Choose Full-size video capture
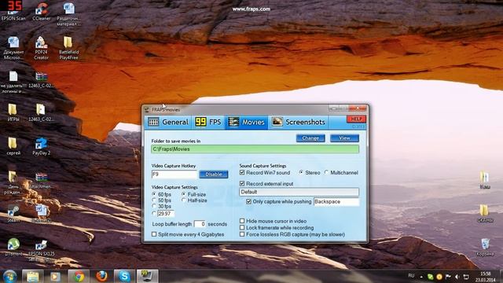Image resolution: width=503 pixels, height=283 pixels. [x=184, y=194]
